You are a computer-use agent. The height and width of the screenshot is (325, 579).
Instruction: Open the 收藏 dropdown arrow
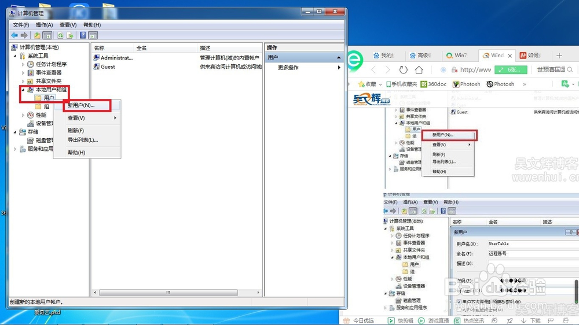[x=380, y=84]
